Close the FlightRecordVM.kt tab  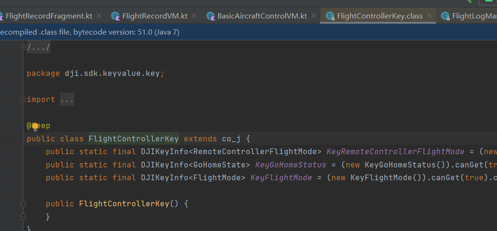(194, 16)
